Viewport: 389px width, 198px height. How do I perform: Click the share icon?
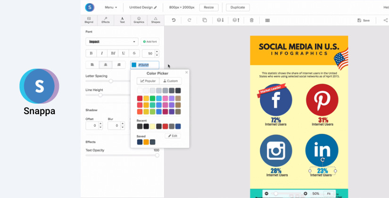385,20
